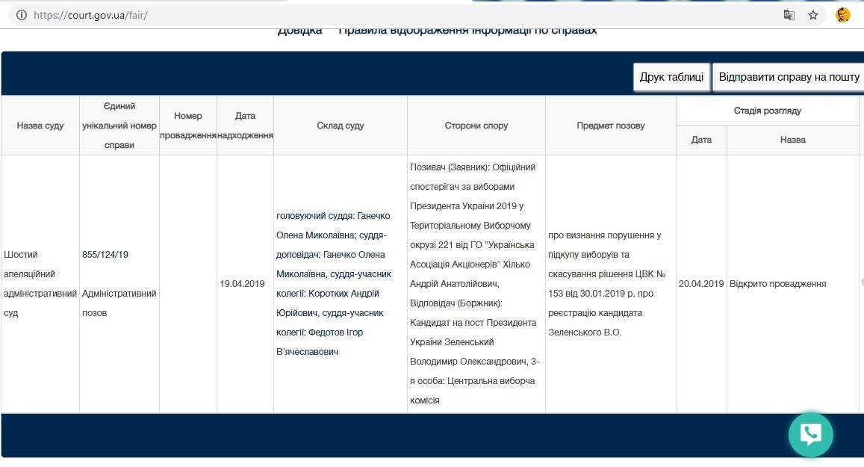Select the stage entry Відкрито провадження
Image resolution: width=864 pixels, height=467 pixels.
tap(777, 284)
